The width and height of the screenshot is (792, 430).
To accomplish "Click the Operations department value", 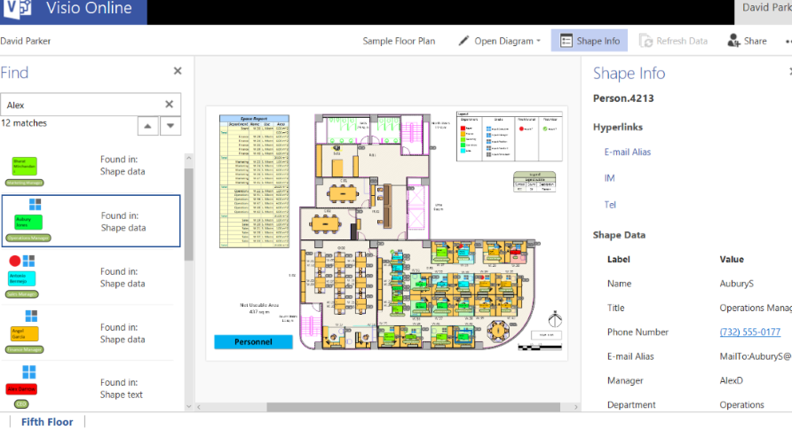I will pos(741,404).
